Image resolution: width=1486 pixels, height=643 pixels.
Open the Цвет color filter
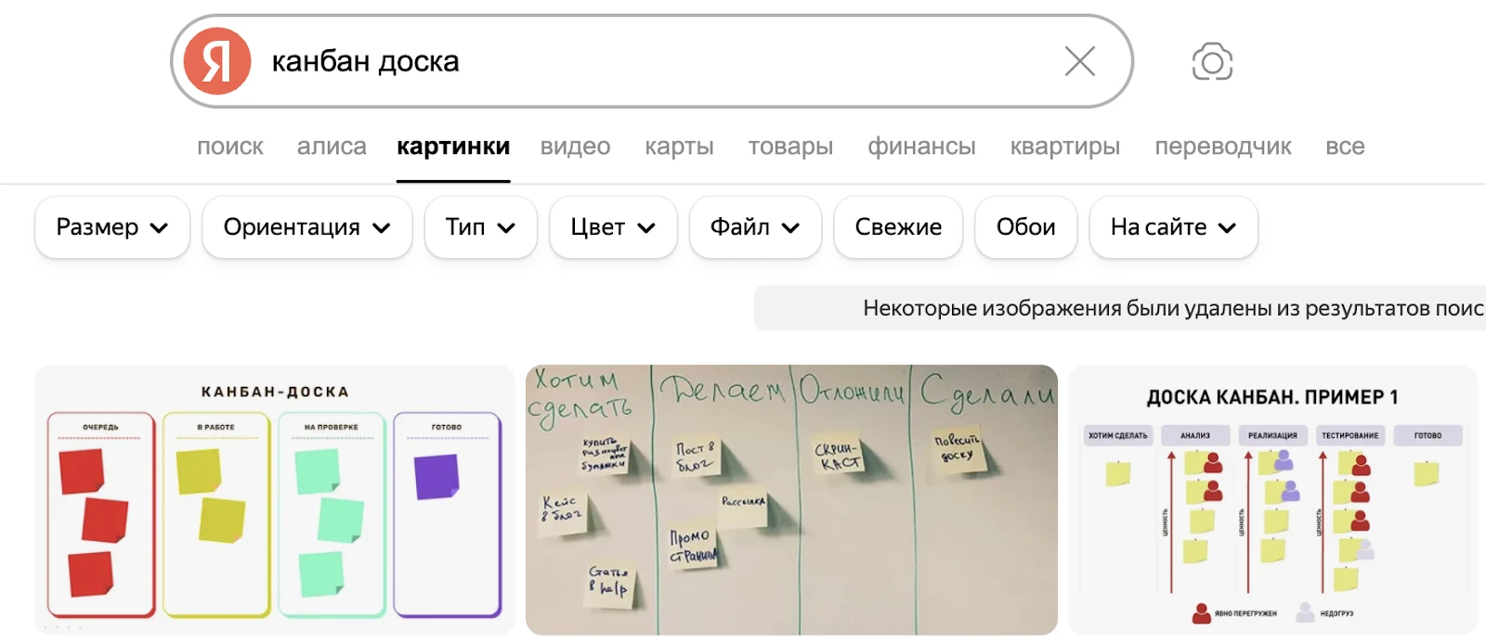click(613, 227)
